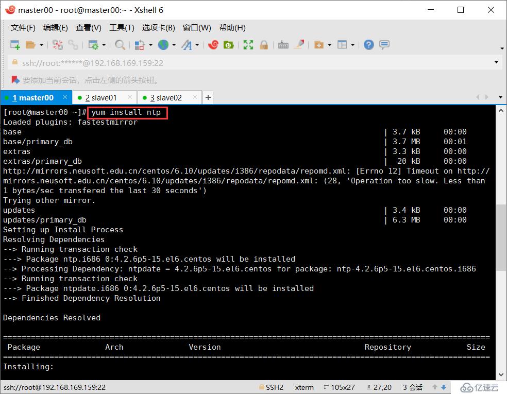Open the sessions folder icon
Image resolution: width=507 pixels, height=394 pixels.
30,45
